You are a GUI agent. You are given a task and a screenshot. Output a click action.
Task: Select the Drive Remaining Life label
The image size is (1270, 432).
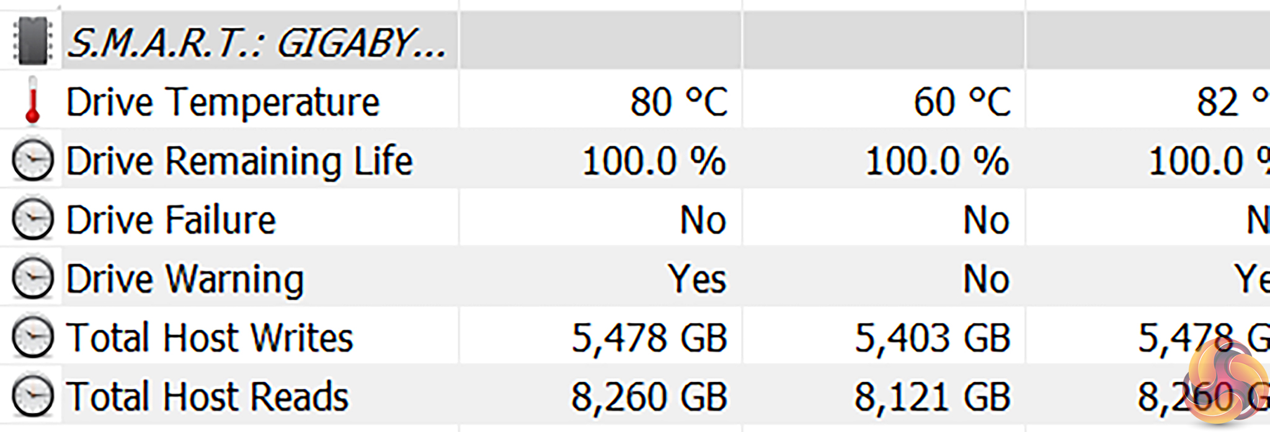(239, 161)
